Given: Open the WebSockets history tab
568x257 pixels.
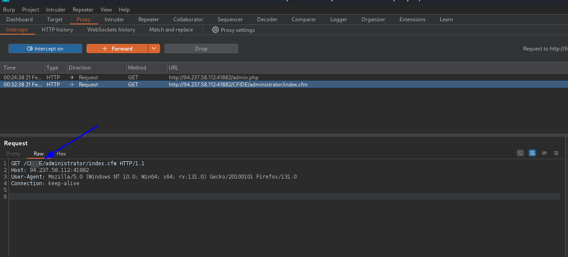Looking at the screenshot, I should pos(111,30).
